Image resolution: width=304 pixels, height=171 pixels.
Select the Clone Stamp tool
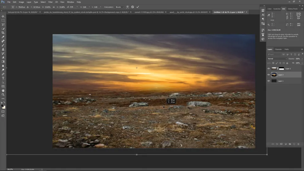coord(3,49)
